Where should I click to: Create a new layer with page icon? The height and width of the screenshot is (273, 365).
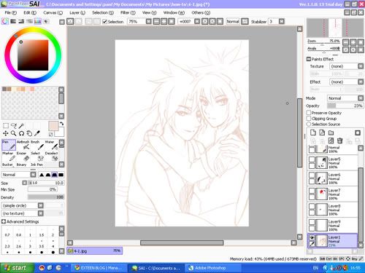tap(313, 132)
